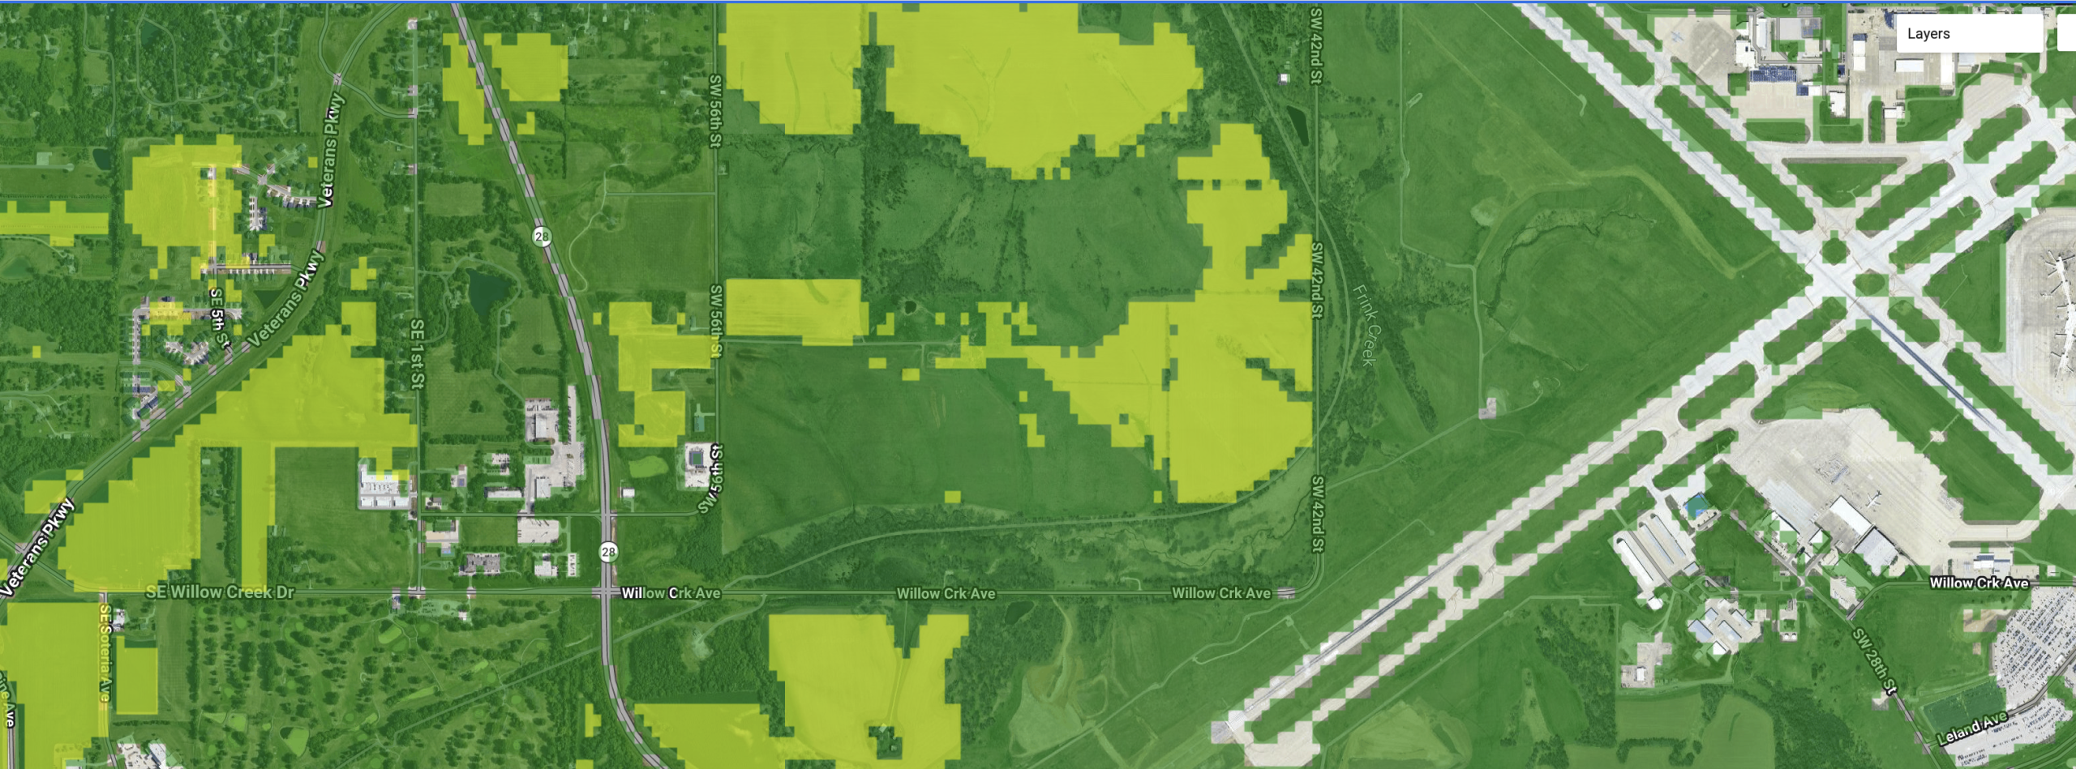Viewport: 2076px width, 769px height.
Task: Click the SW 28th St road label
Action: coord(1874,661)
